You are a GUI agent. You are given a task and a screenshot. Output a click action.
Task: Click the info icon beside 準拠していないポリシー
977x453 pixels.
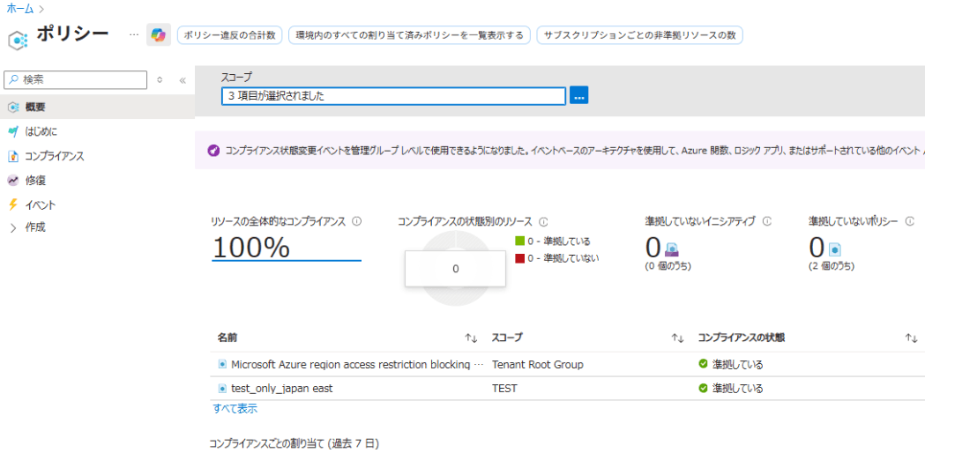tap(909, 222)
